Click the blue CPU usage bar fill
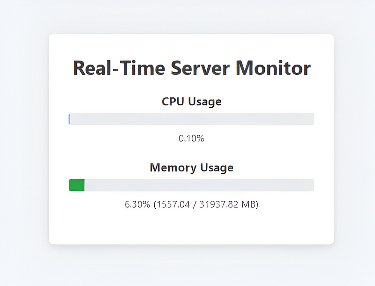This screenshot has width=375, height=286. coord(69,119)
